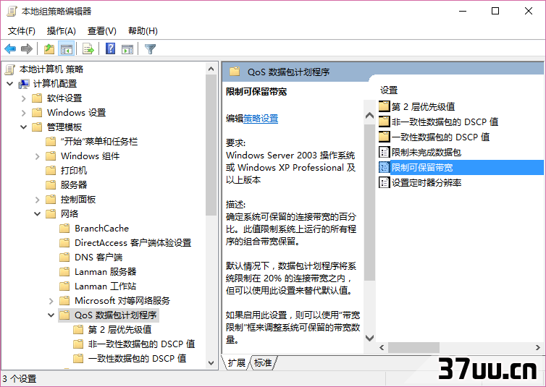This screenshot has height=387, width=546.
Task: Click the 设置定时器分辨率 policy setting icon
Action: [384, 182]
